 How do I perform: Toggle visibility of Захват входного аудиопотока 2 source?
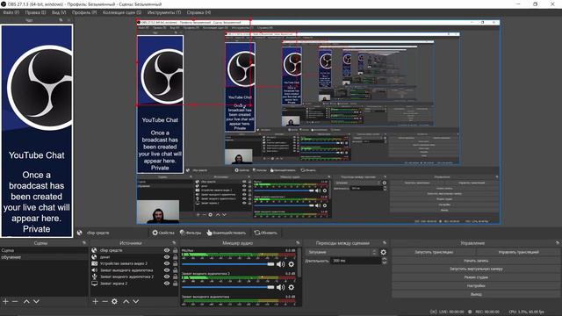coord(167,276)
